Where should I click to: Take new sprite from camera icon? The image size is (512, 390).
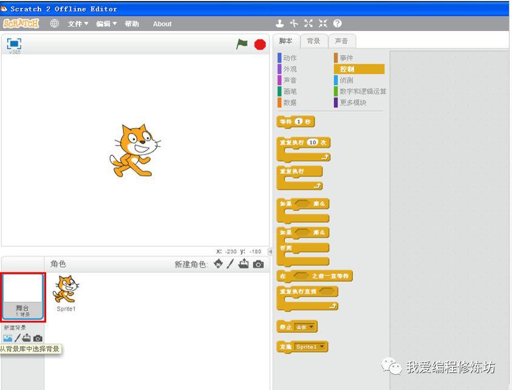(258, 264)
